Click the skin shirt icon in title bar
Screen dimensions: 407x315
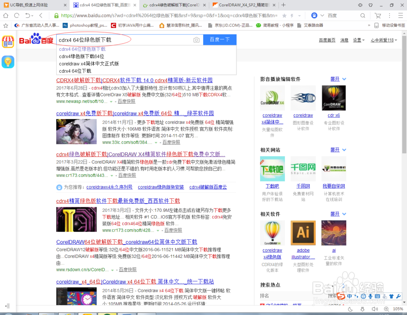click(x=370, y=5)
